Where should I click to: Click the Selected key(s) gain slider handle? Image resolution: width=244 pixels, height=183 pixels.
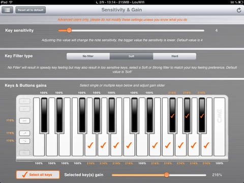click(167, 175)
